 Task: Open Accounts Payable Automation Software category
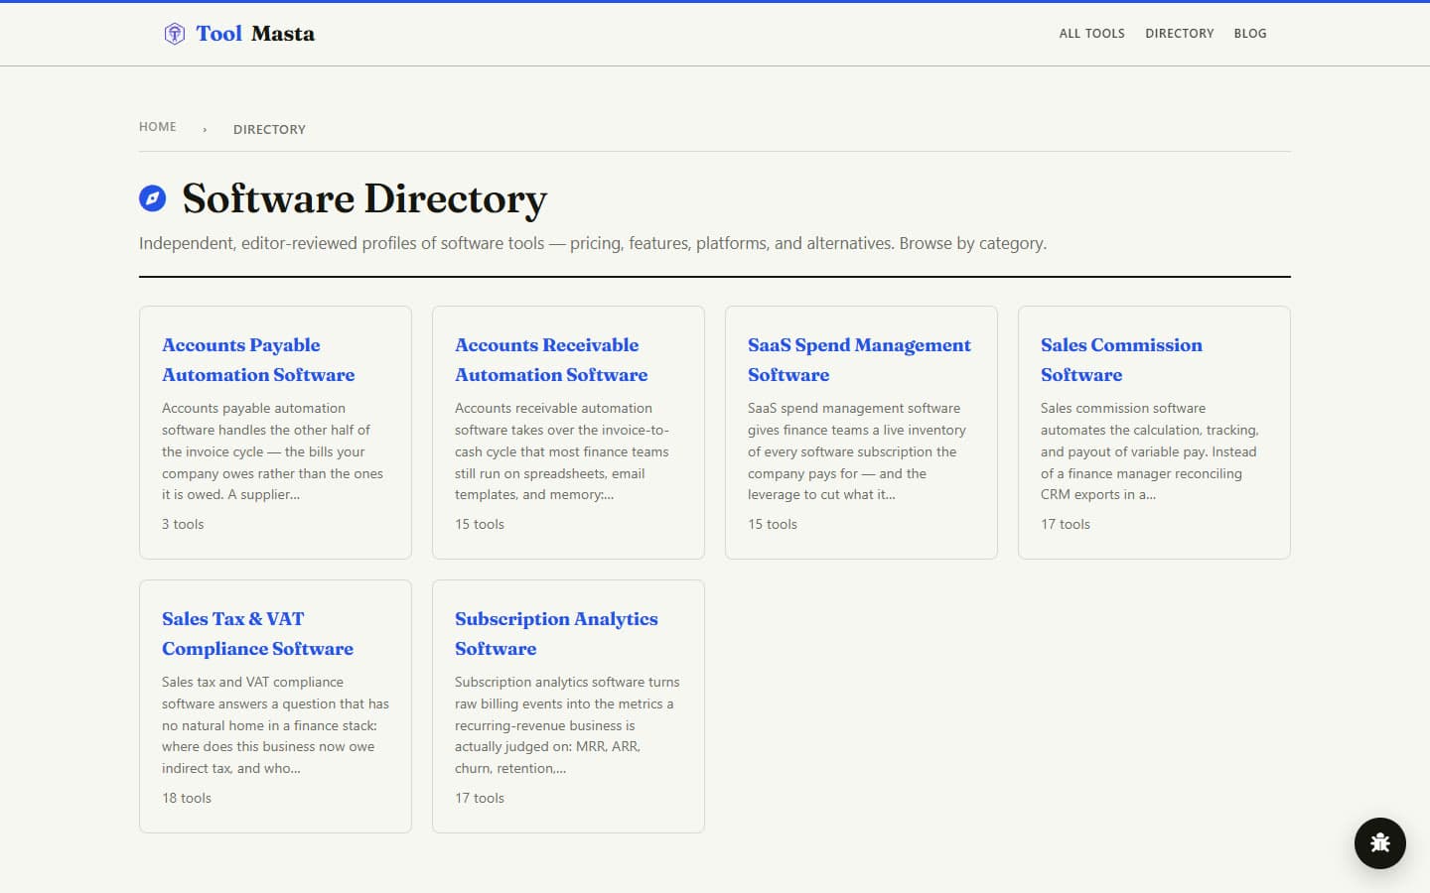(x=258, y=360)
